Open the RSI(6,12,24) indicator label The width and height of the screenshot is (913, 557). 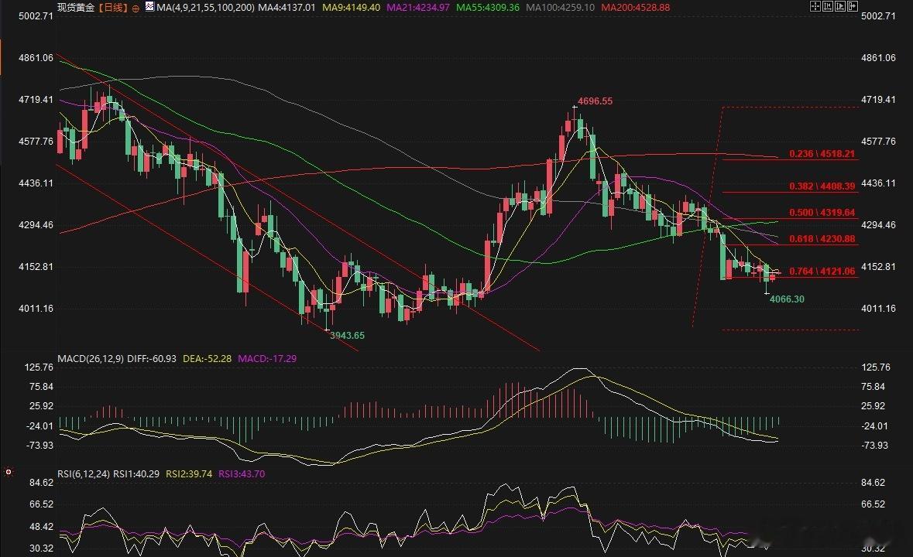click(84, 474)
